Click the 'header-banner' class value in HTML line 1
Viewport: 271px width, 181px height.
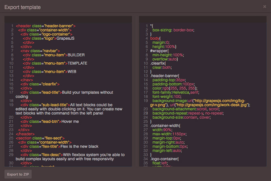tap(59, 26)
